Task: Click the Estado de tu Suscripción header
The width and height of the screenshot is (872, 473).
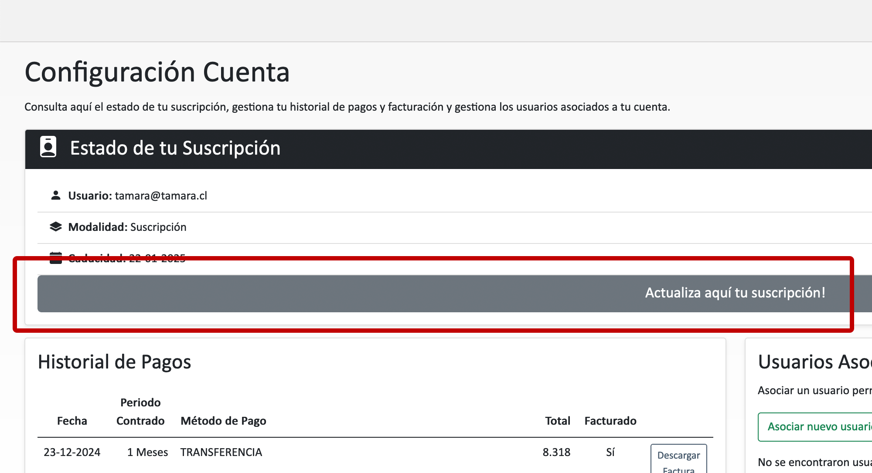Action: coord(175,148)
